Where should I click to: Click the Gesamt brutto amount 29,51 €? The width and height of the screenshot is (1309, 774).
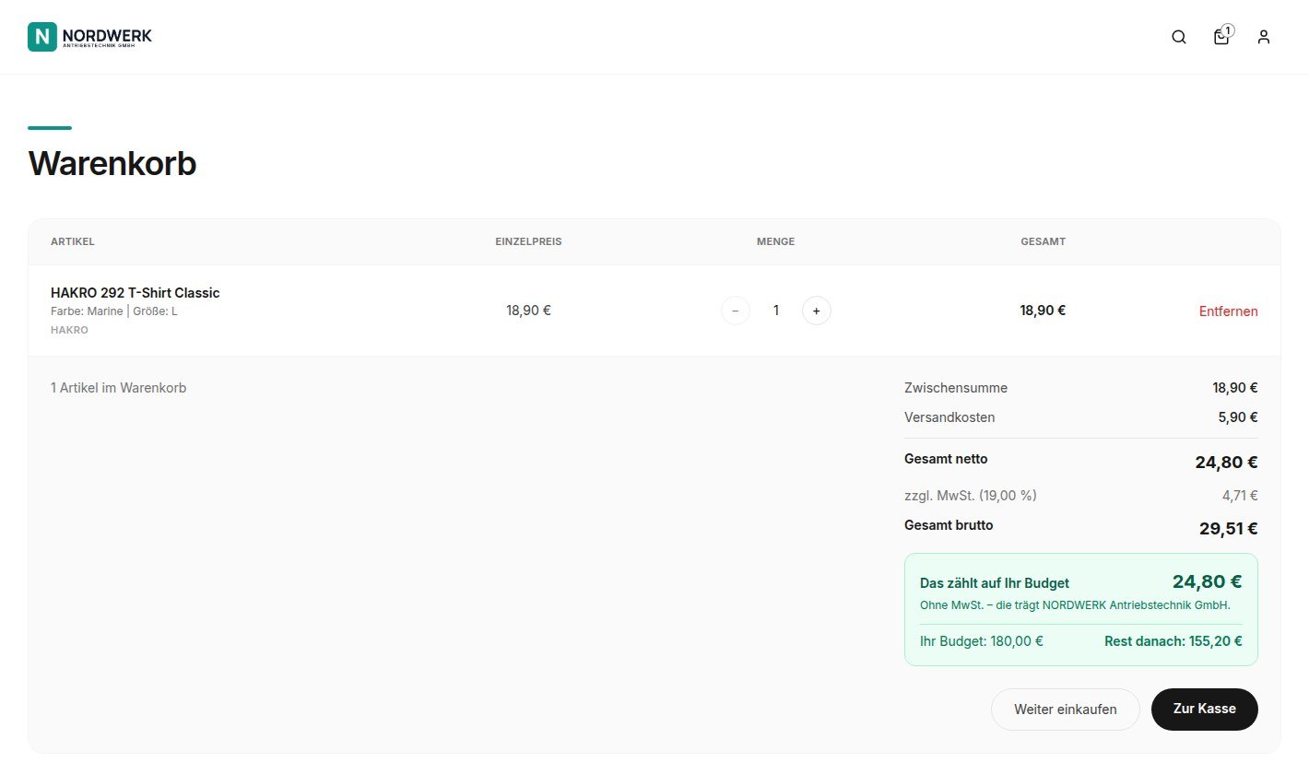[1229, 529]
